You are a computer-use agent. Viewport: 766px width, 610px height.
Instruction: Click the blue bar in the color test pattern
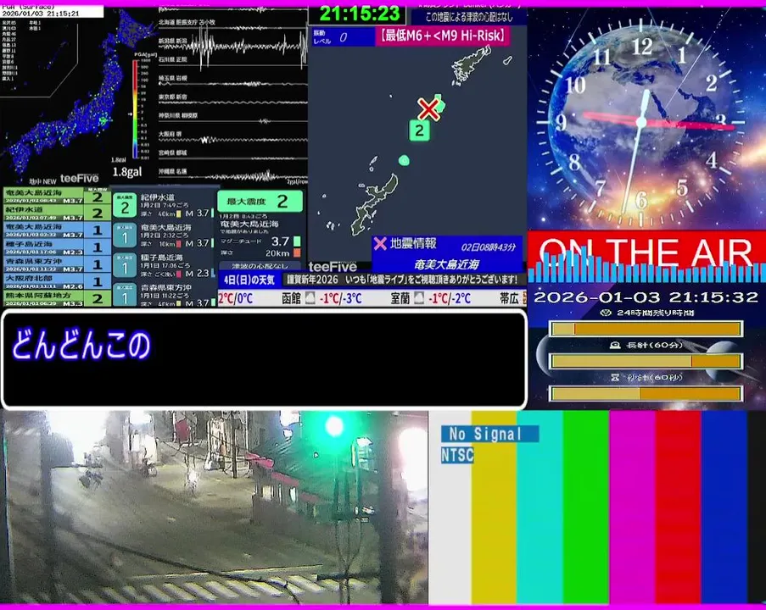724,507
